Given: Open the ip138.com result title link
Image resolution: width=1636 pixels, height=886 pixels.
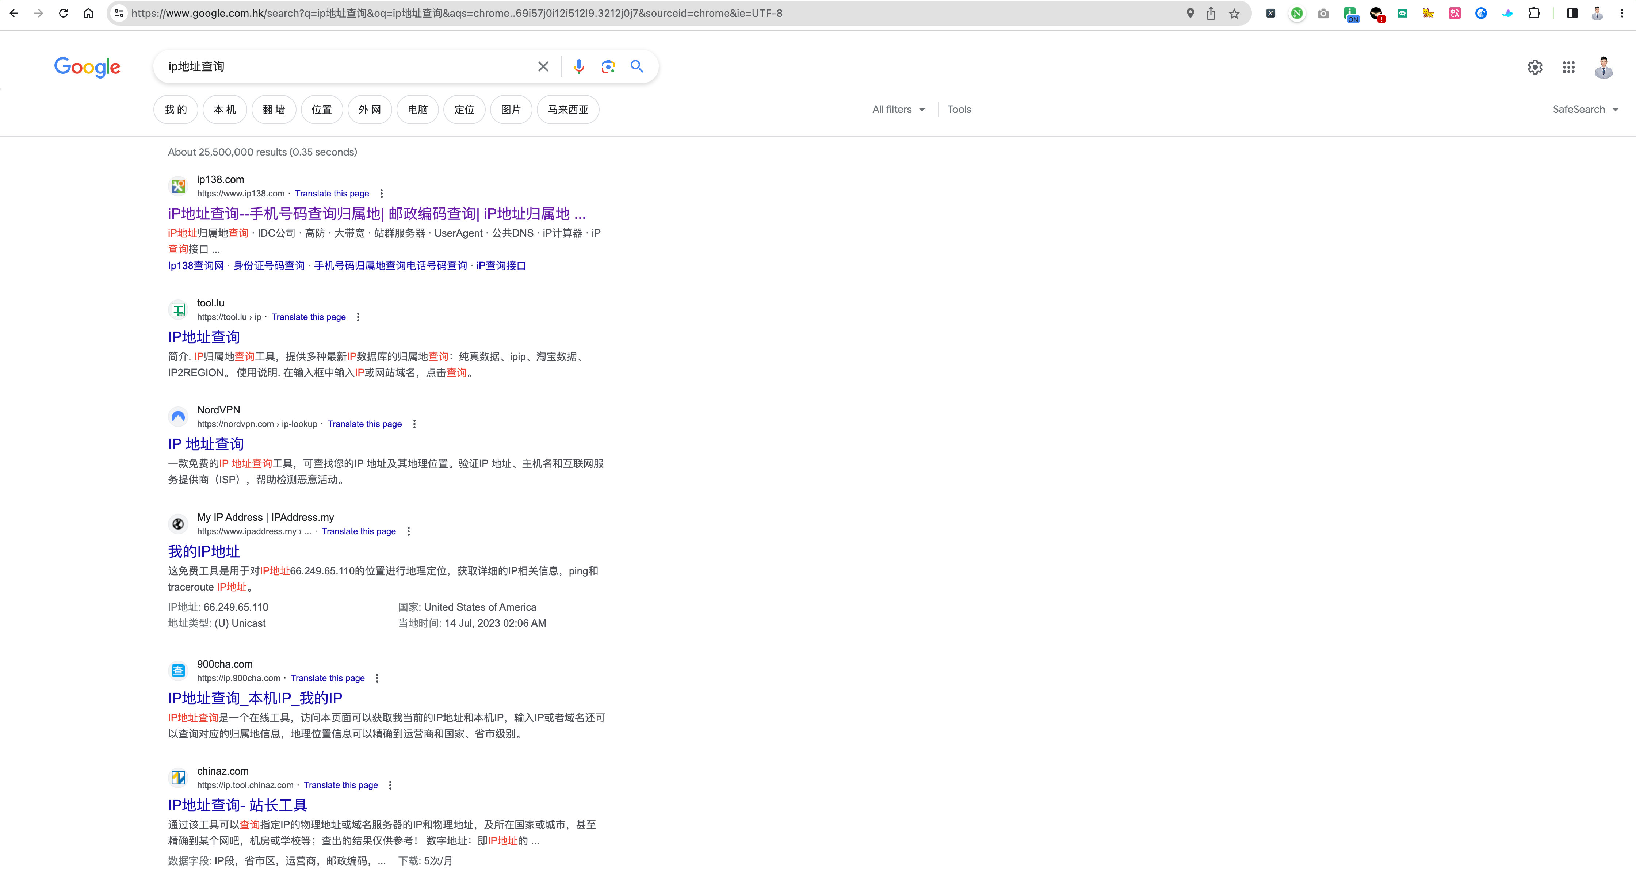Looking at the screenshot, I should pyautogui.click(x=376, y=214).
